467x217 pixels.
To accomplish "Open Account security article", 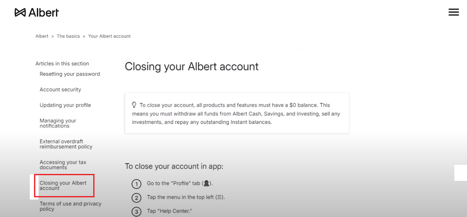I will point(60,89).
